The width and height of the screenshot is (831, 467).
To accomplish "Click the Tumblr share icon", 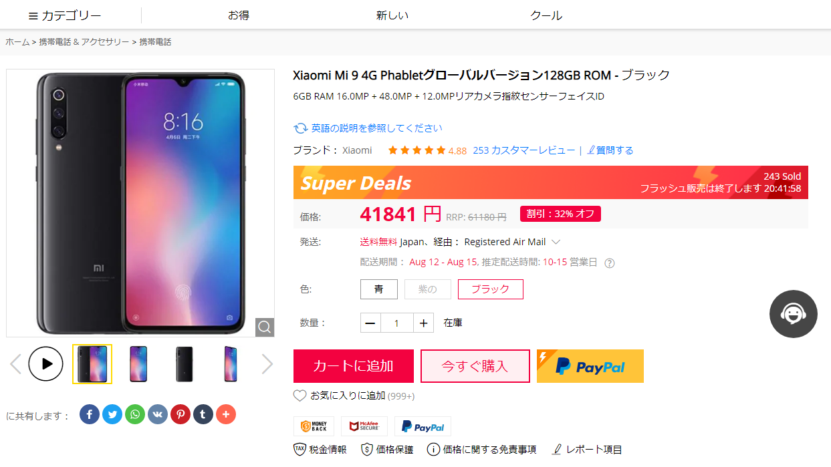I will tap(203, 414).
